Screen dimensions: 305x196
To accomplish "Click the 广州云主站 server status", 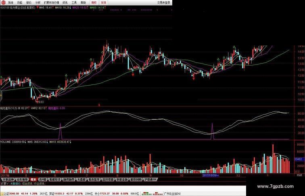I will tap(173, 194).
